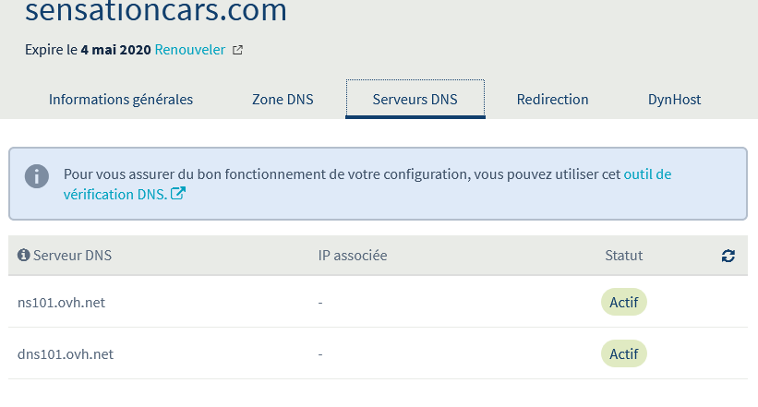Screen dimensions: 758x407
Task: Click the ns101.ovh.net server entry
Action: click(x=65, y=302)
